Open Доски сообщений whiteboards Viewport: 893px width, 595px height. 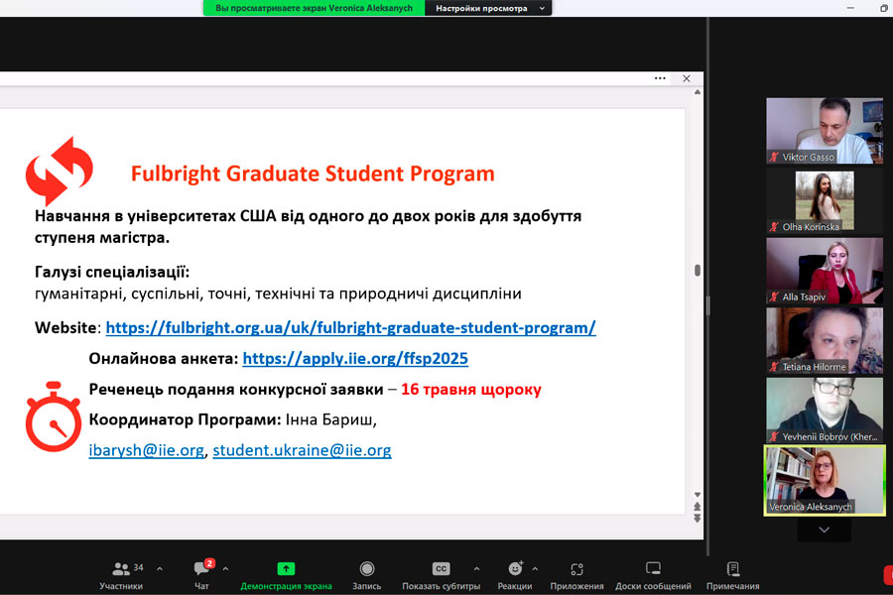pyautogui.click(x=653, y=575)
